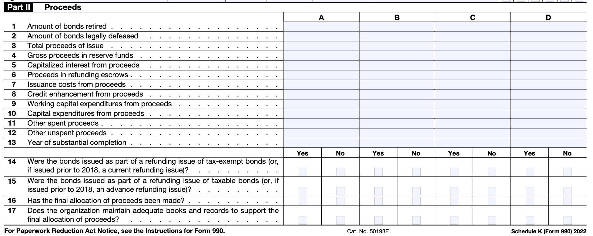Screen dimensions: 593x236
Task: Check Yes for line 17 column B
Action: [378, 220]
